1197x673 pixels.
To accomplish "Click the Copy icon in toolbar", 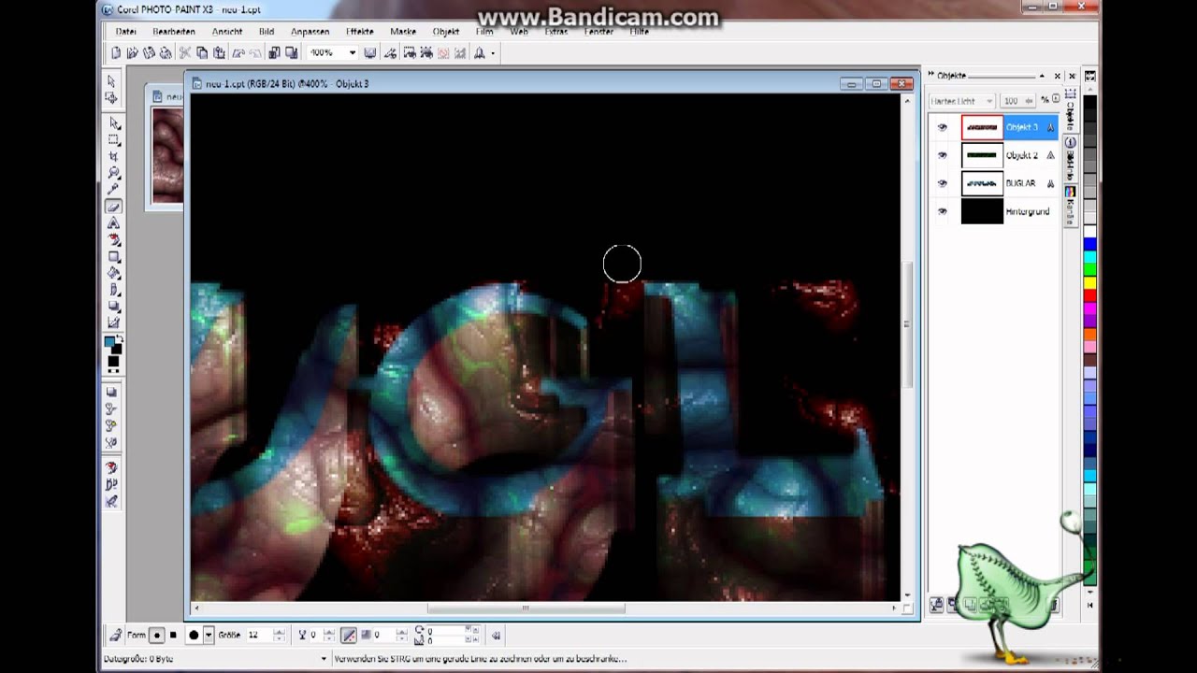I will pos(202,53).
